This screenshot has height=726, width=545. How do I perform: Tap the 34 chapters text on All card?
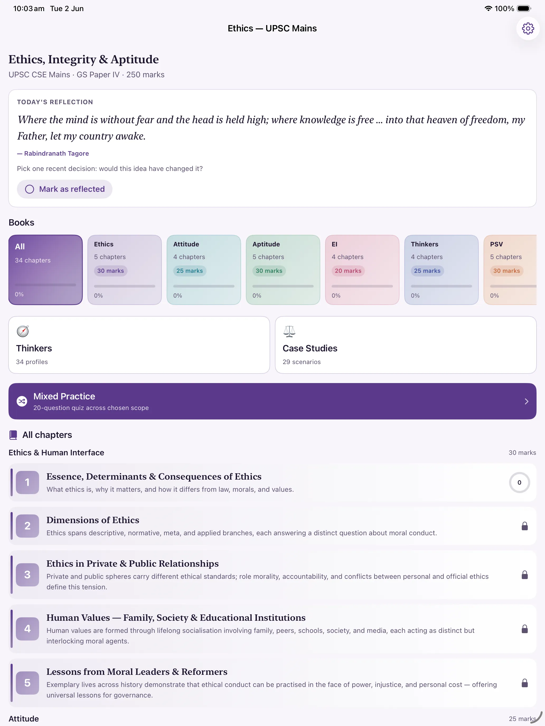[x=33, y=260]
